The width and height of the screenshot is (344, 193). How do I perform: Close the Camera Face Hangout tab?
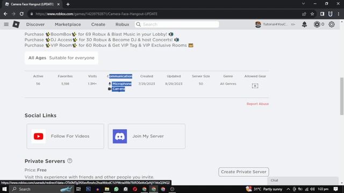click(59, 4)
